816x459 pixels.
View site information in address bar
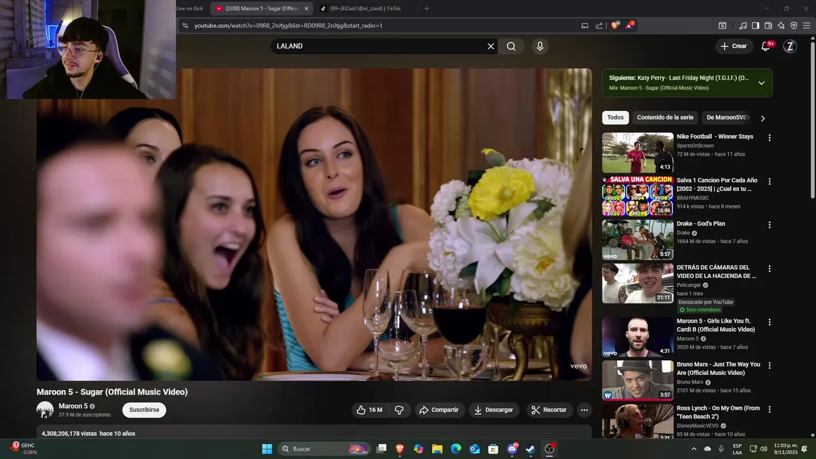[185, 25]
